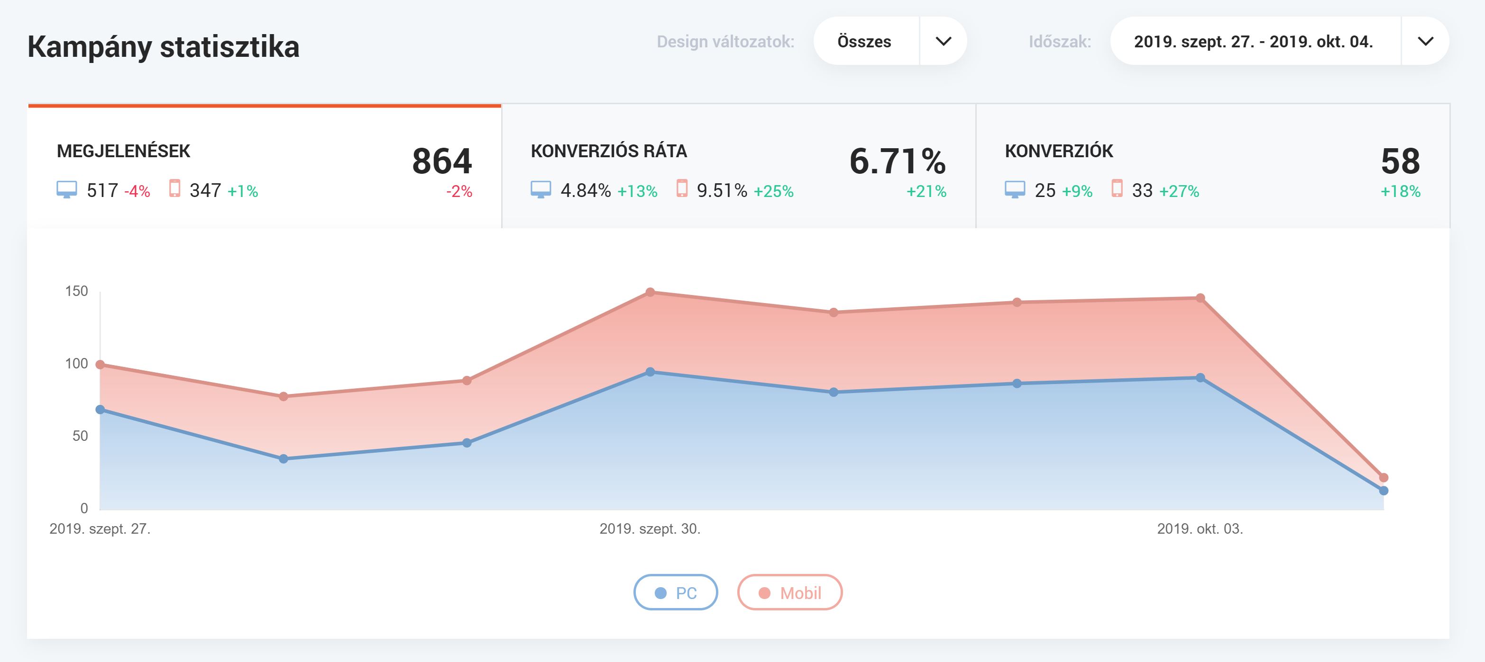Viewport: 1485px width, 662px height.
Task: Click the red dot in the Mobil legend
Action: coord(764,593)
